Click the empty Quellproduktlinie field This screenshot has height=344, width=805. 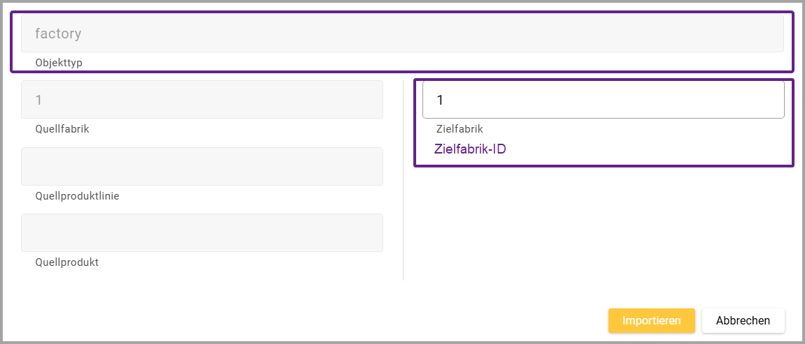click(202, 166)
